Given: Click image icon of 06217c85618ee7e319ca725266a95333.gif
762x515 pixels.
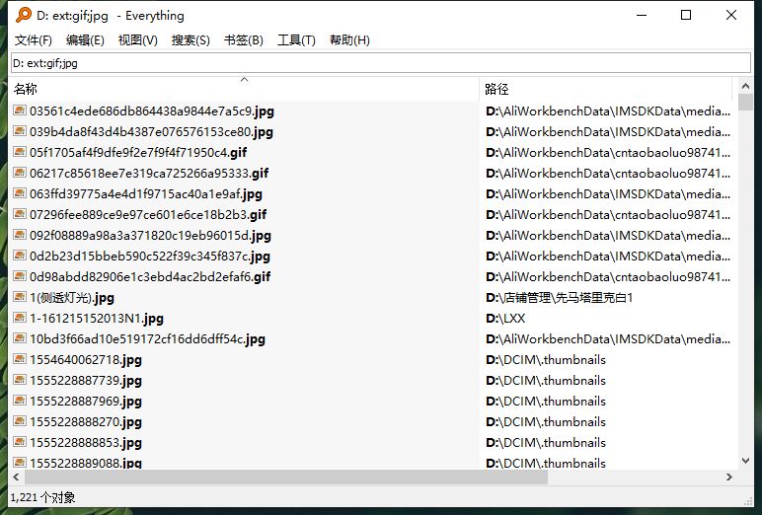Looking at the screenshot, I should [x=20, y=173].
